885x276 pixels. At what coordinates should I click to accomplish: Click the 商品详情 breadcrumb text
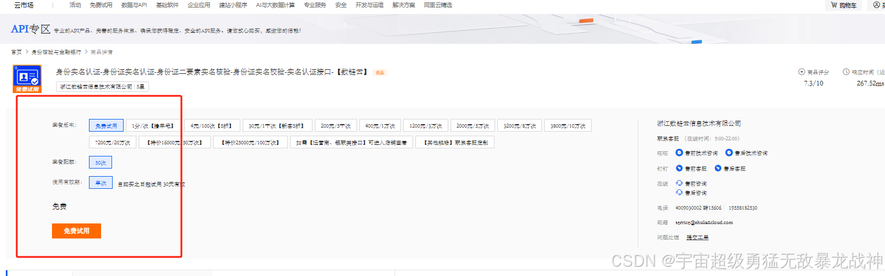(101, 52)
